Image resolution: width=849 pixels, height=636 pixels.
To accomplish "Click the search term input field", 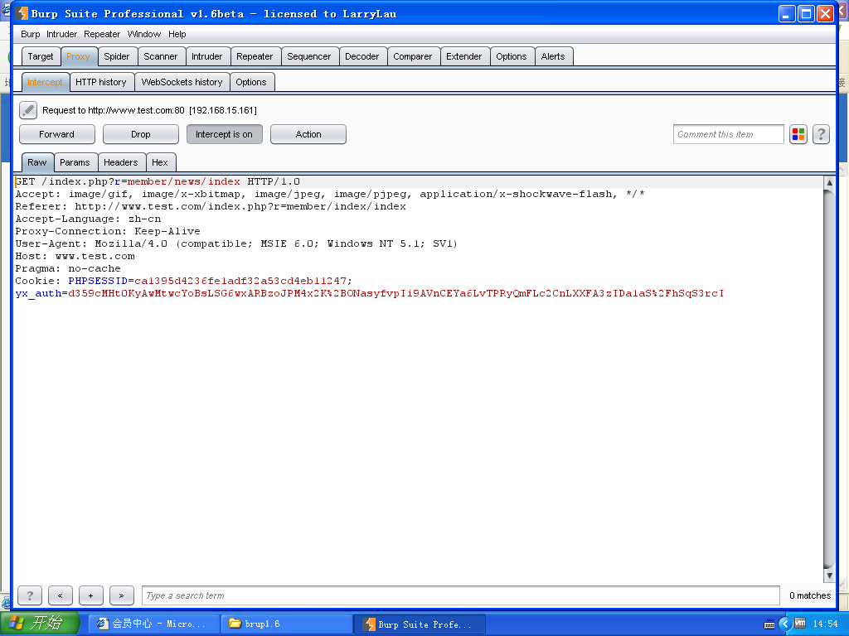I will [461, 595].
